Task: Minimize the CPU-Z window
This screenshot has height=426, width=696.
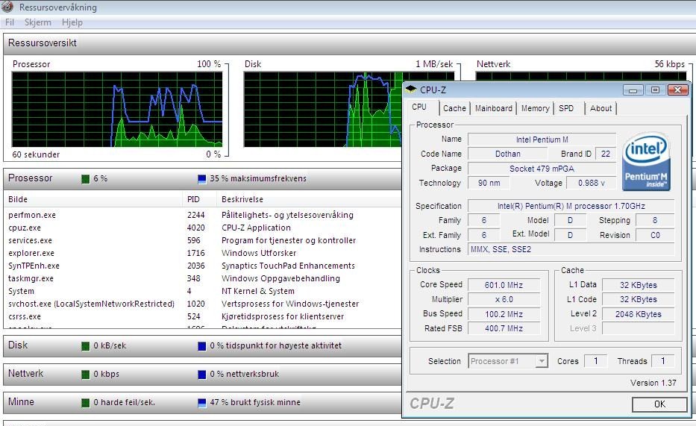Action: (633, 90)
